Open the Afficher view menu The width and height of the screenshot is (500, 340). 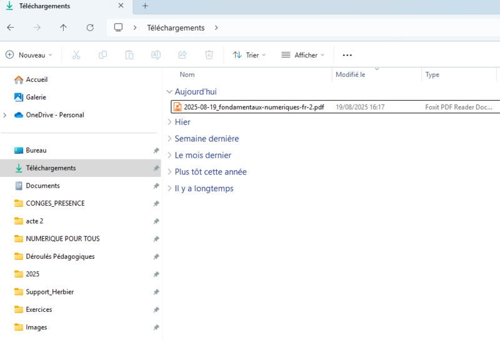[302, 55]
